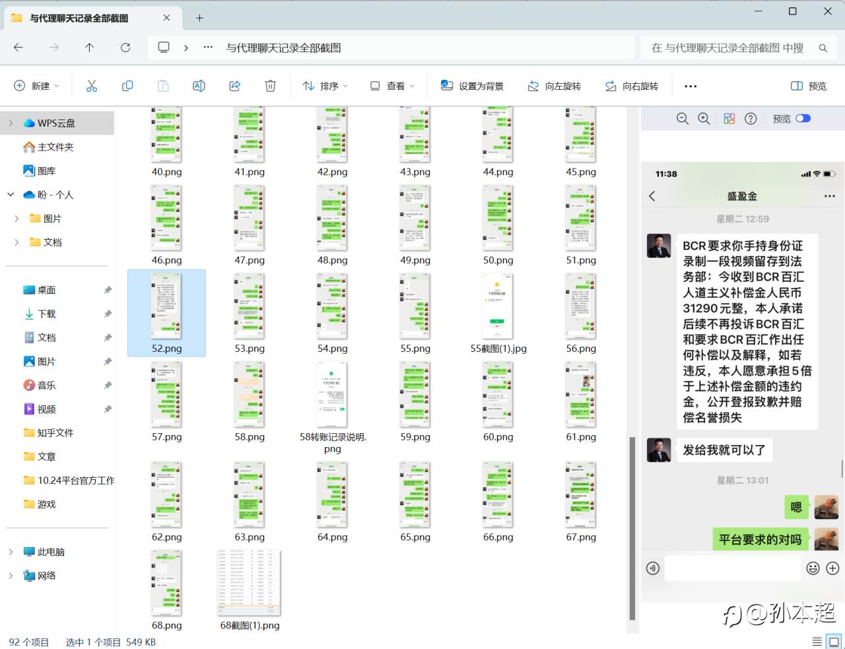Open pinned 音乐 folder
This screenshot has height=649, width=845.
coord(40,384)
